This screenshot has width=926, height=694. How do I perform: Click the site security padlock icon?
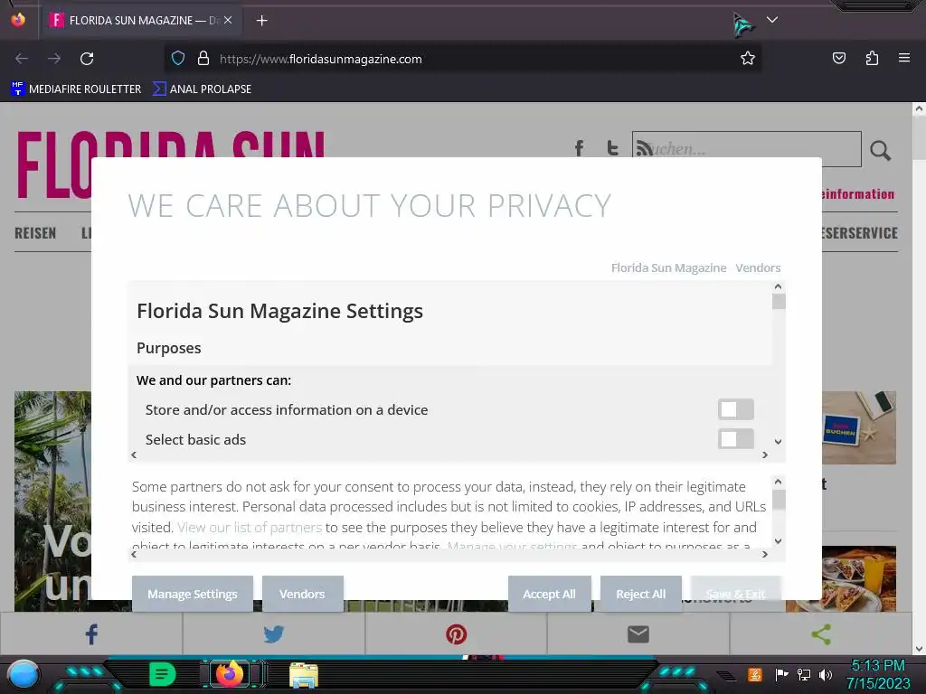(203, 59)
